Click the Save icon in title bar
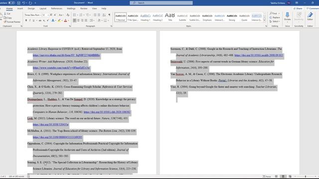The width and height of the screenshot is (319, 179). (x=19, y=3)
